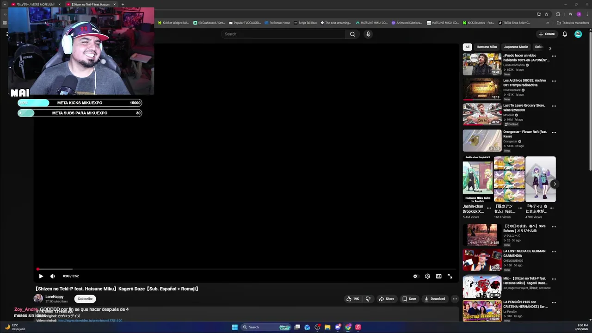Share the Kagerō Daze video
Image resolution: width=592 pixels, height=333 pixels.
(x=386, y=299)
